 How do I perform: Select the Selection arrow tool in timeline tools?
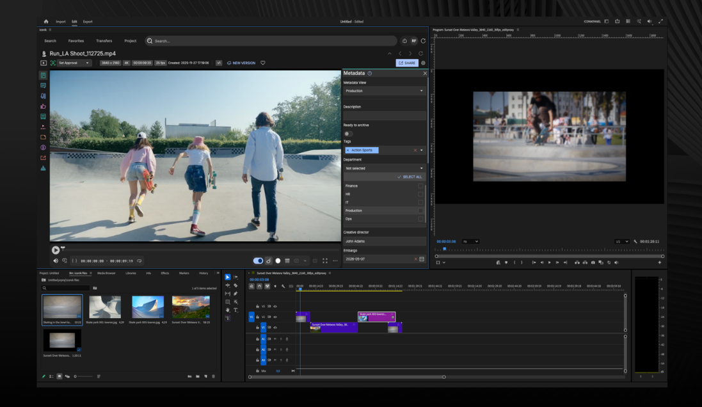tap(227, 277)
